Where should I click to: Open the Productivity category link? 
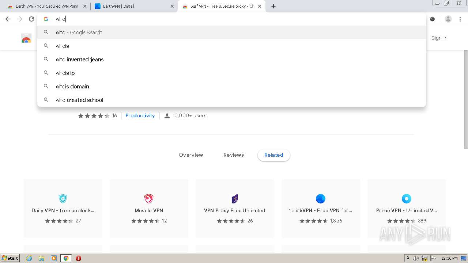pos(140,115)
